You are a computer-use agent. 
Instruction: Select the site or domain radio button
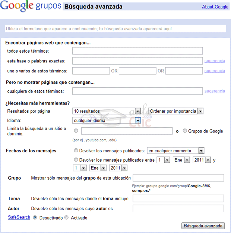coord(76,131)
